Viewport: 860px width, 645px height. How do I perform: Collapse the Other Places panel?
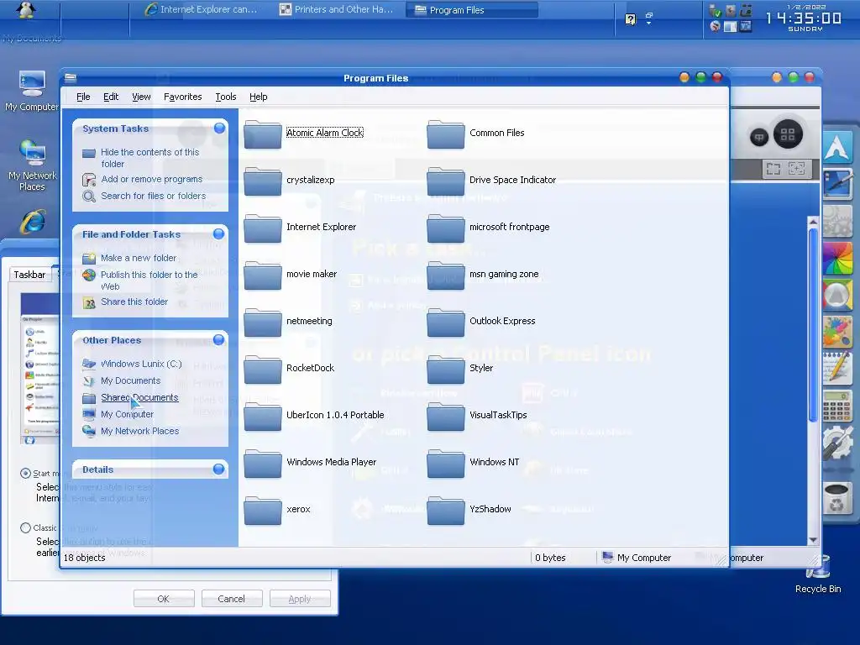pos(219,340)
